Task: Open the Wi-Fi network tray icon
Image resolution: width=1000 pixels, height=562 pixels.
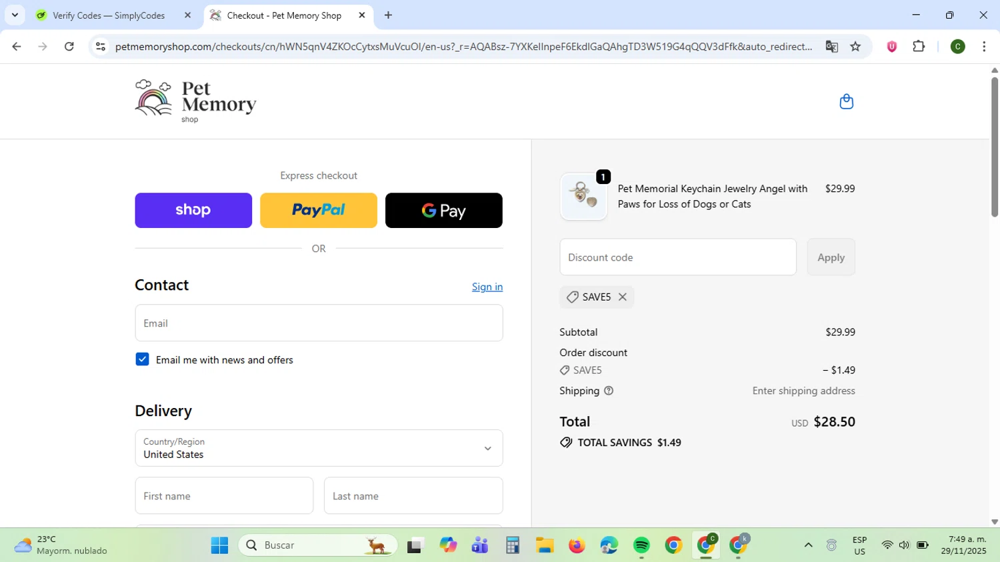Action: pyautogui.click(x=887, y=545)
